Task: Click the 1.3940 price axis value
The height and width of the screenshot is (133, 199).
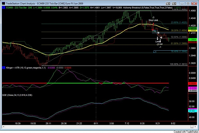Action: [192, 56]
